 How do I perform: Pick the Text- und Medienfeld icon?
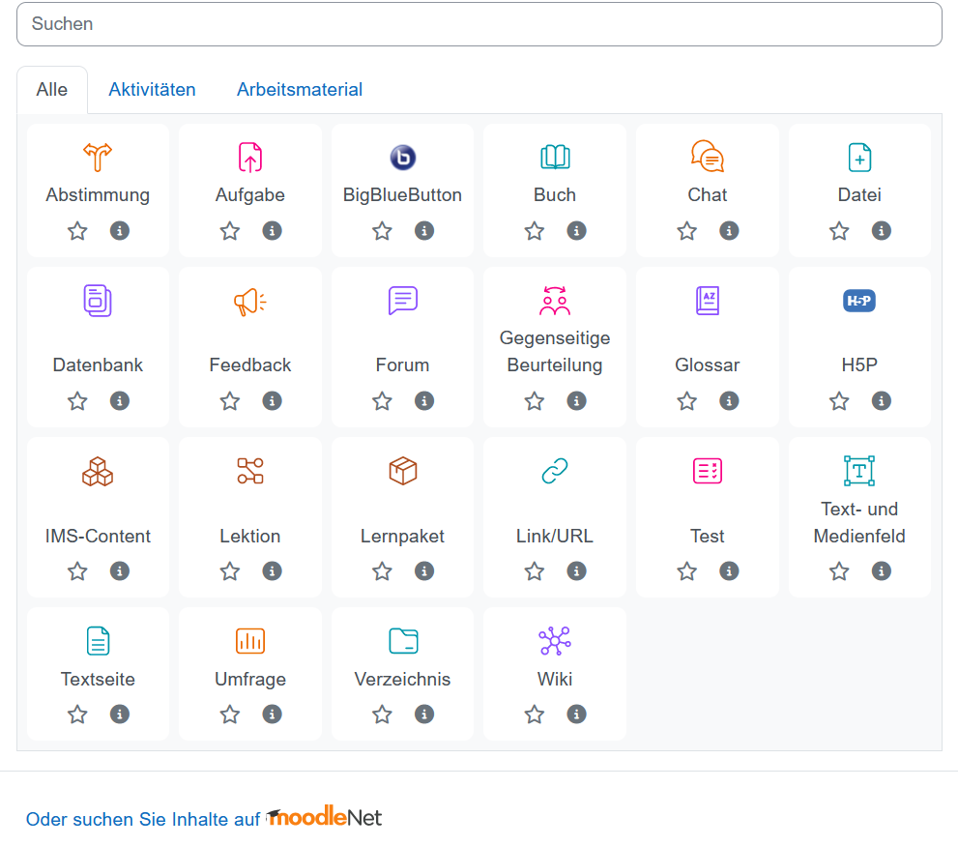(859, 471)
